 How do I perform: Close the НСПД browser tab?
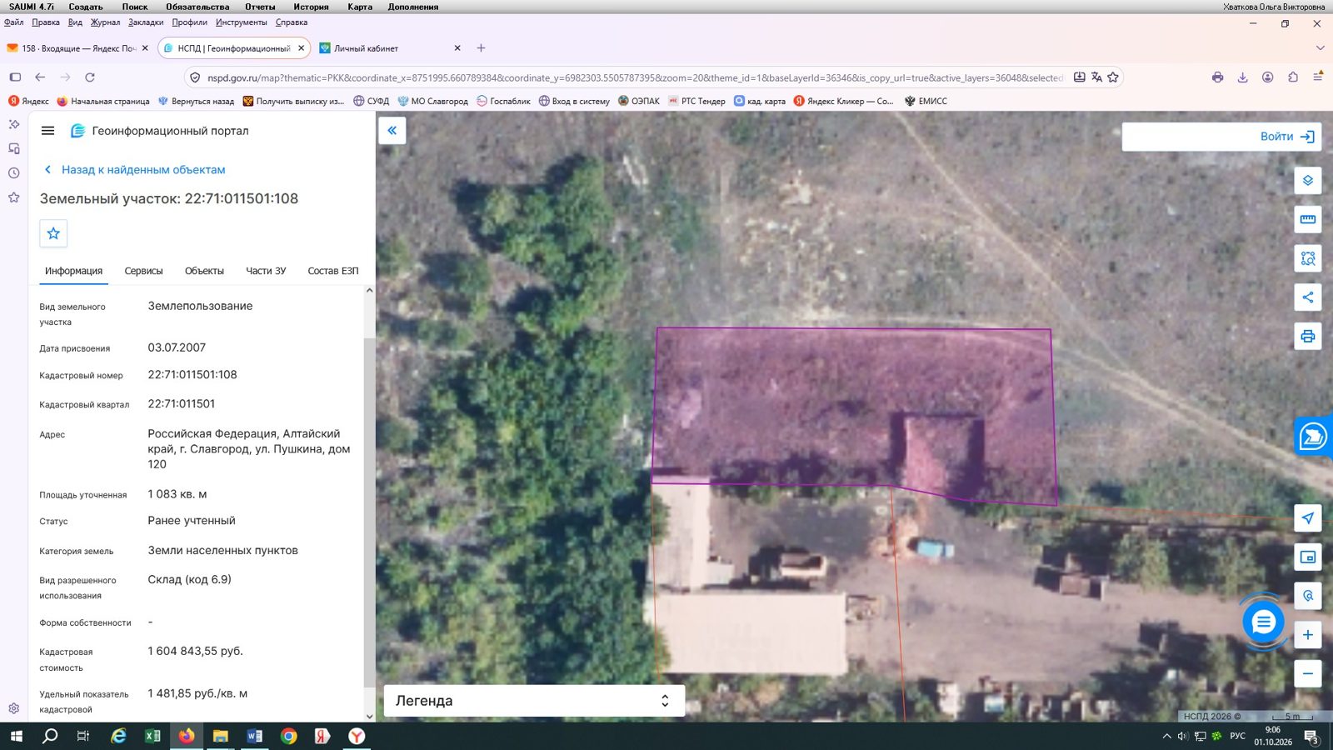(x=302, y=48)
